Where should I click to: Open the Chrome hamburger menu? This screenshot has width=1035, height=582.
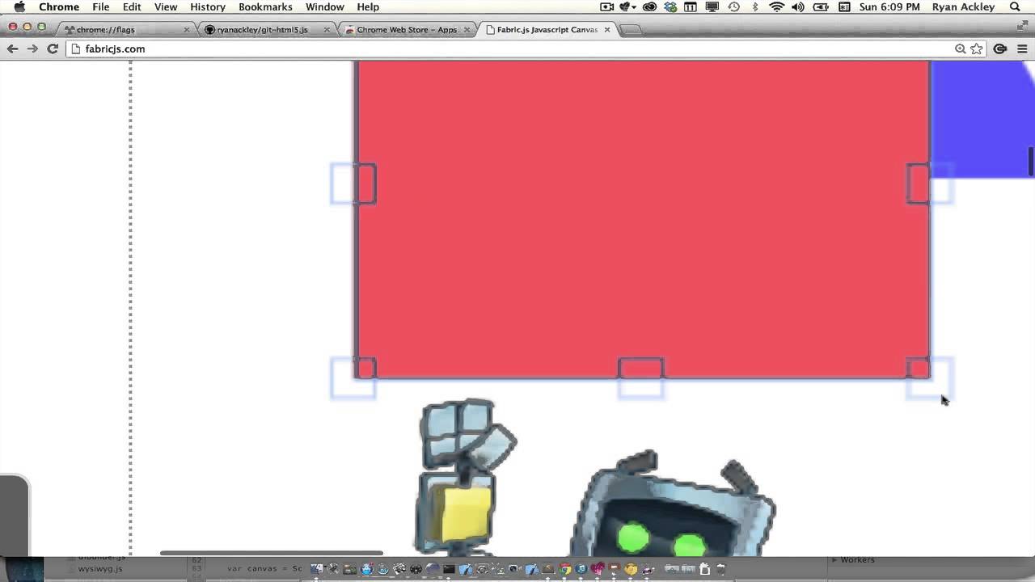coord(1022,48)
